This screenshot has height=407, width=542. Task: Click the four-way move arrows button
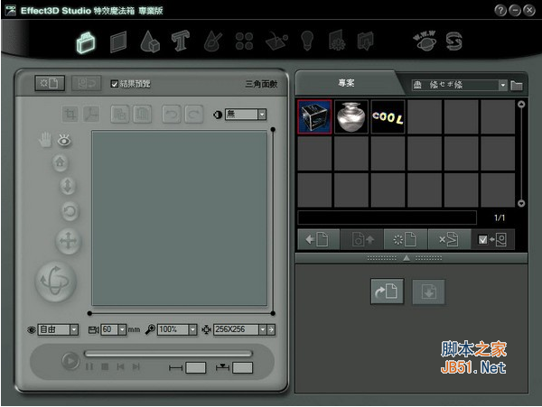click(68, 241)
